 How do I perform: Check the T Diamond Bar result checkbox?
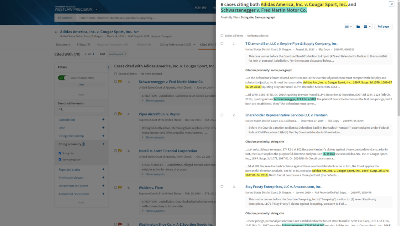pyautogui.click(x=222, y=44)
